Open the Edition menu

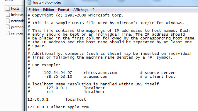(x=48, y=10)
